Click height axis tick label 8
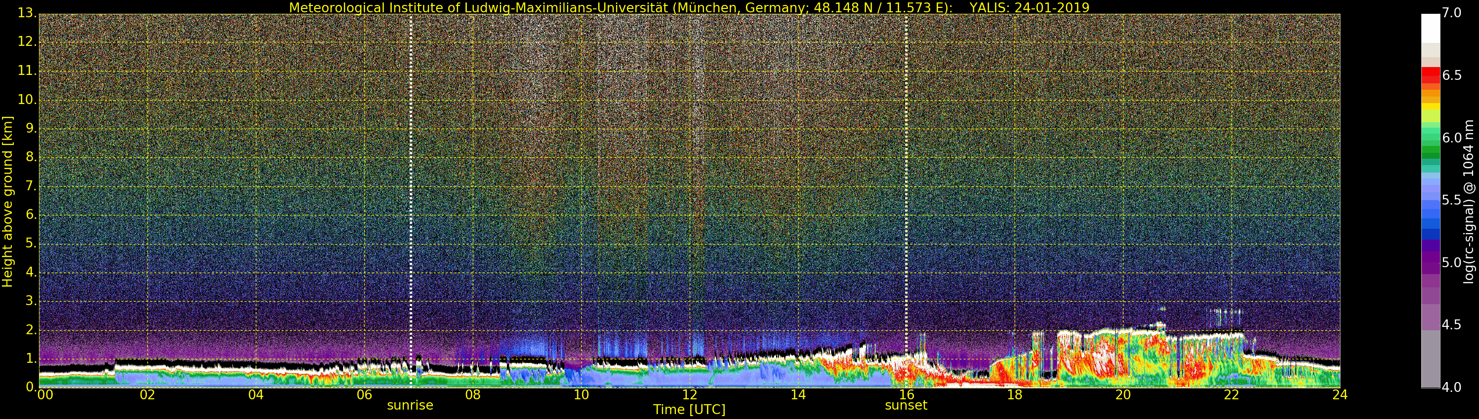This screenshot has height=419, width=1479. pos(32,157)
